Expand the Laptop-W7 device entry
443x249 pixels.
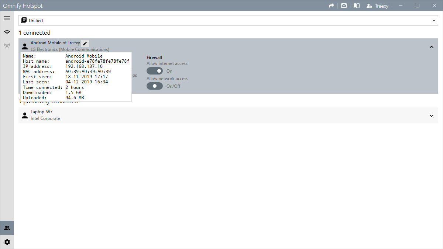431,115
